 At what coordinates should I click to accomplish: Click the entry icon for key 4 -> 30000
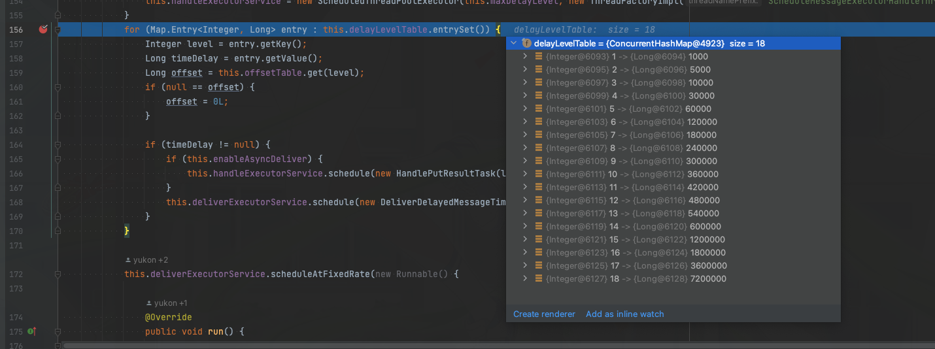coord(539,95)
